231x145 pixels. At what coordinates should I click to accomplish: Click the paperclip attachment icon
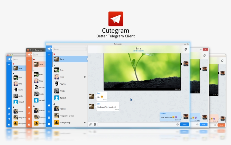(90, 124)
